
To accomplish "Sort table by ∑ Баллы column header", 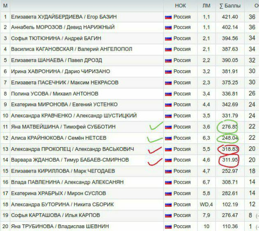I will click(229, 6).
